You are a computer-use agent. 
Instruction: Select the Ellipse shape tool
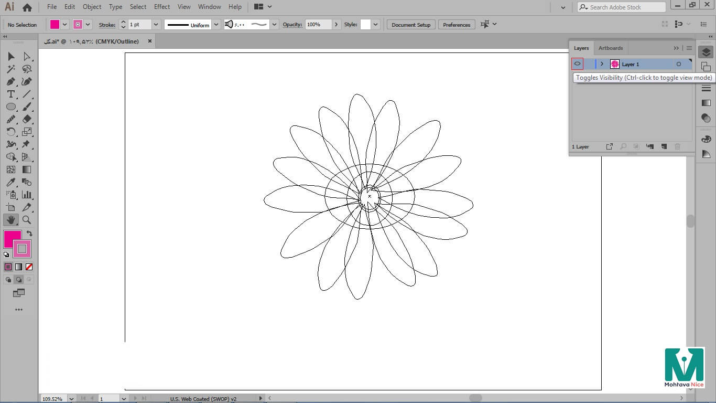[10, 107]
